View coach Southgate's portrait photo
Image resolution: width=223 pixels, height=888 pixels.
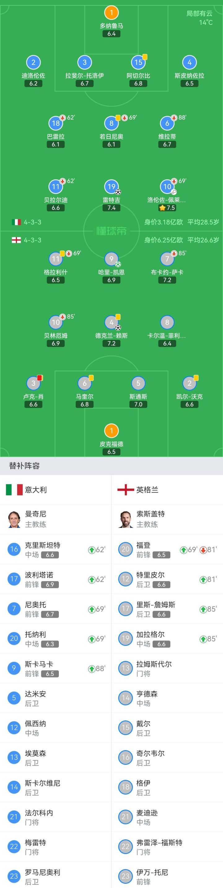tap(125, 519)
